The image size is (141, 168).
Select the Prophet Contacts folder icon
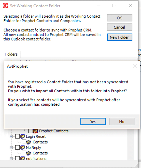(x=35, y=131)
